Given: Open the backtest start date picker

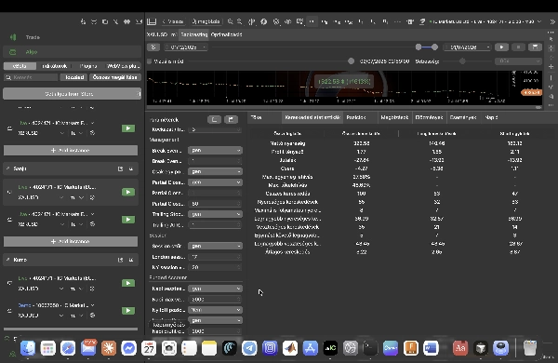Looking at the screenshot, I should (x=186, y=47).
